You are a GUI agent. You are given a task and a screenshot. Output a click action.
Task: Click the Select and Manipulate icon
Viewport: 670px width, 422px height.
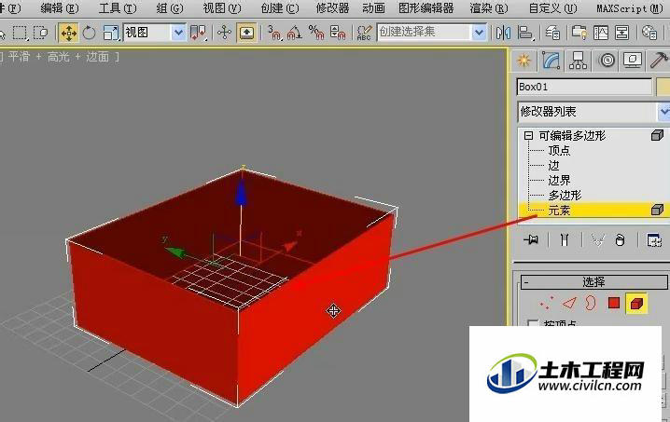click(224, 33)
